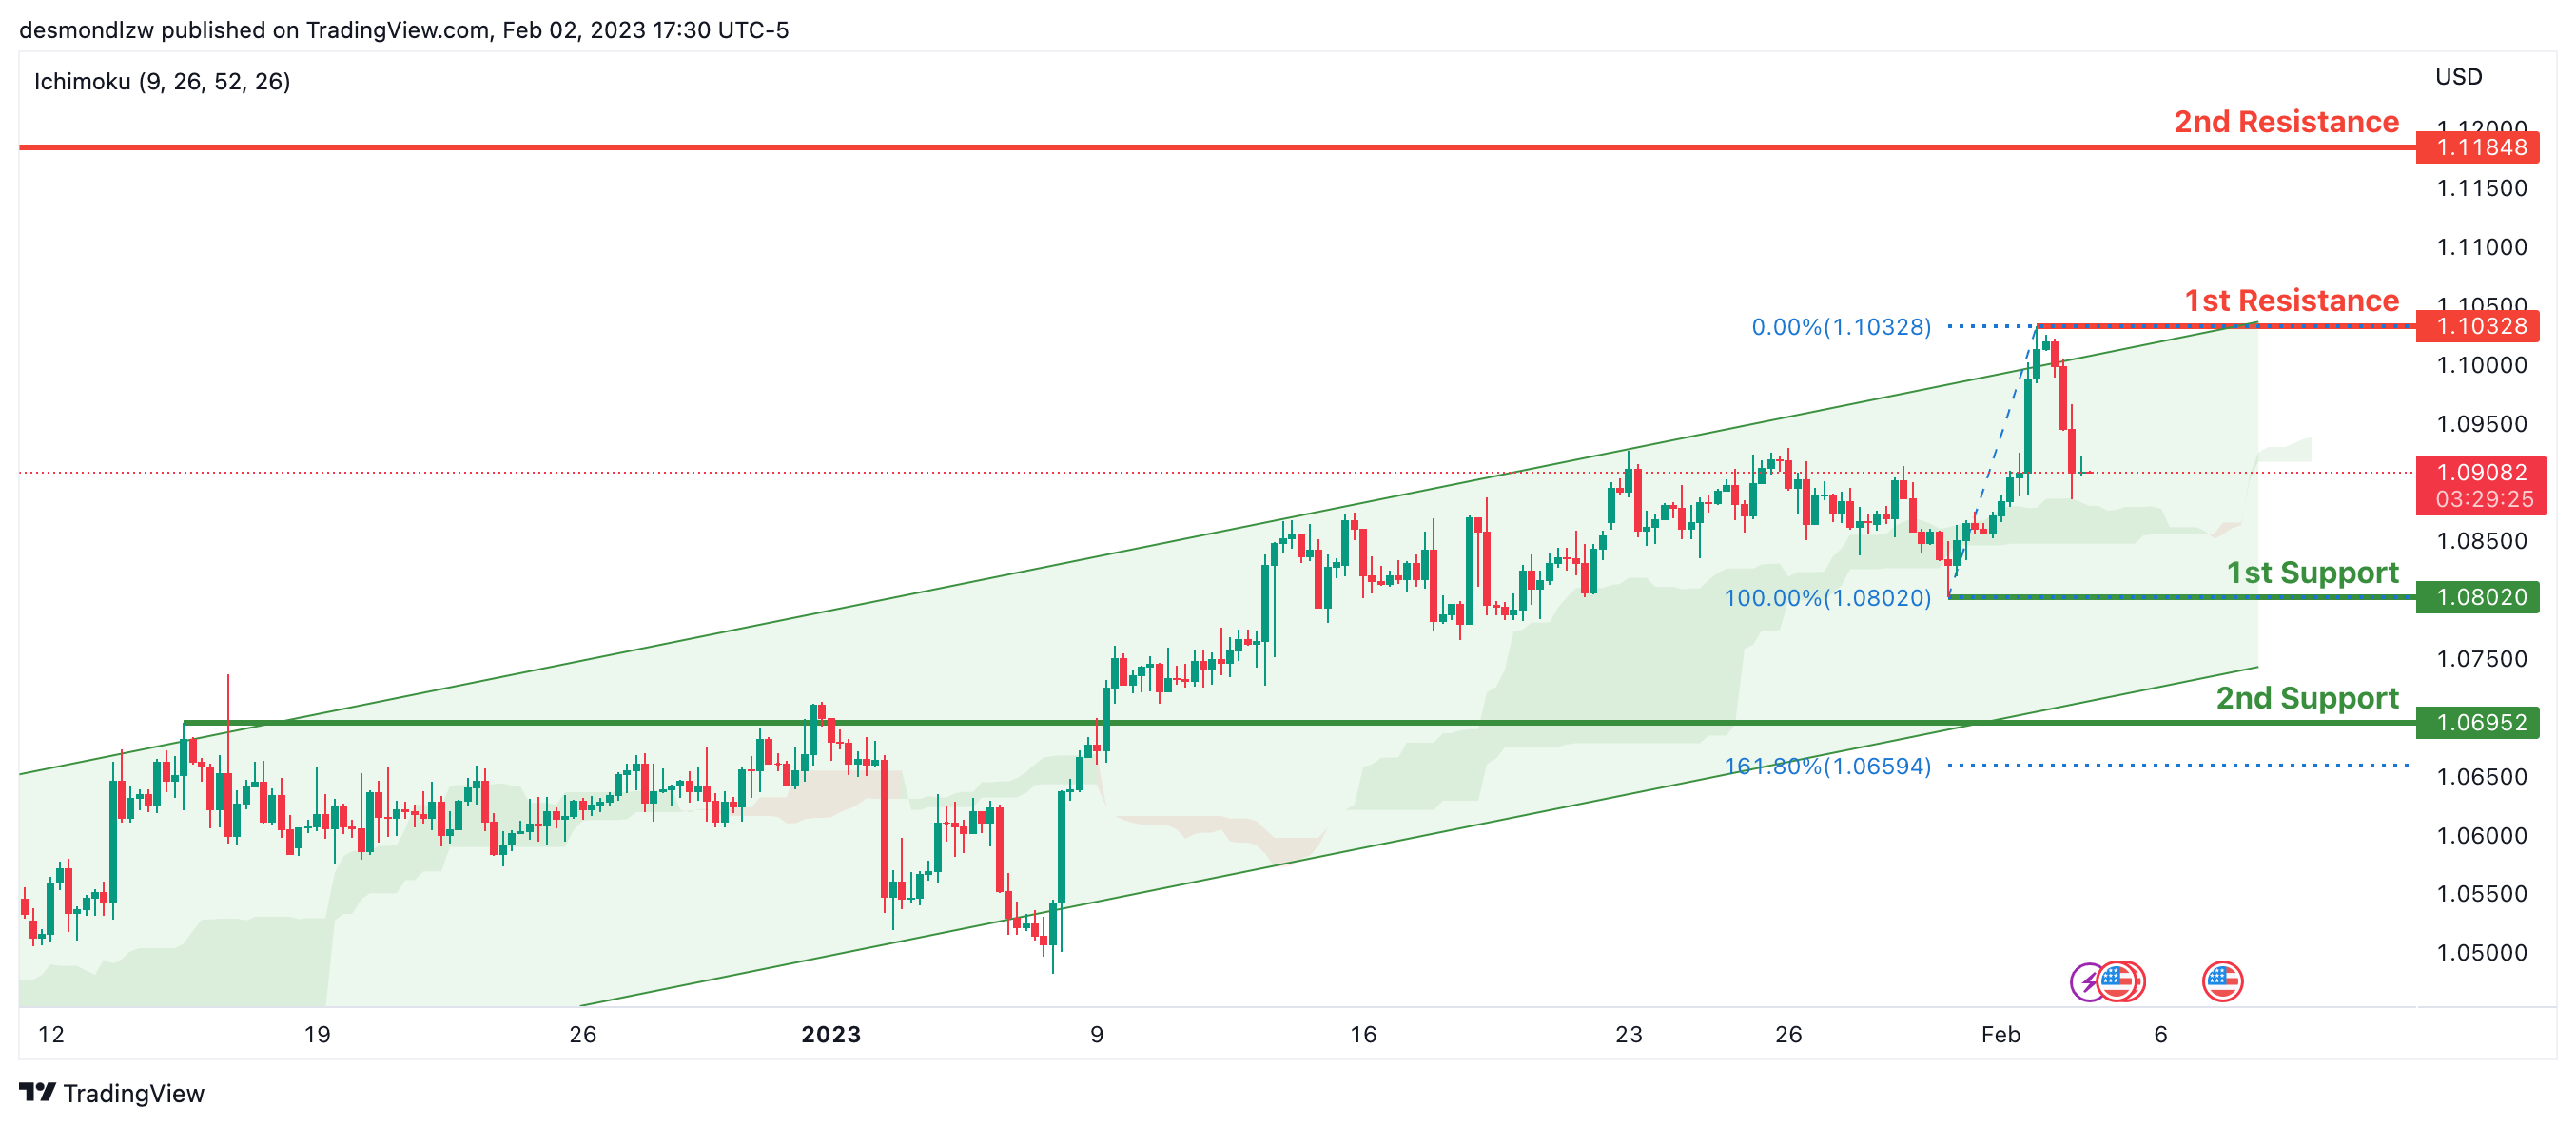This screenshot has height=1126, width=2576.
Task: Click the 2023 marker on the time axis
Action: tap(831, 1035)
